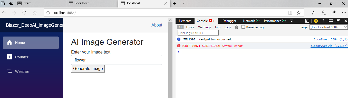The width and height of the screenshot is (348, 98).
Task: Open the About link
Action: tap(157, 25)
